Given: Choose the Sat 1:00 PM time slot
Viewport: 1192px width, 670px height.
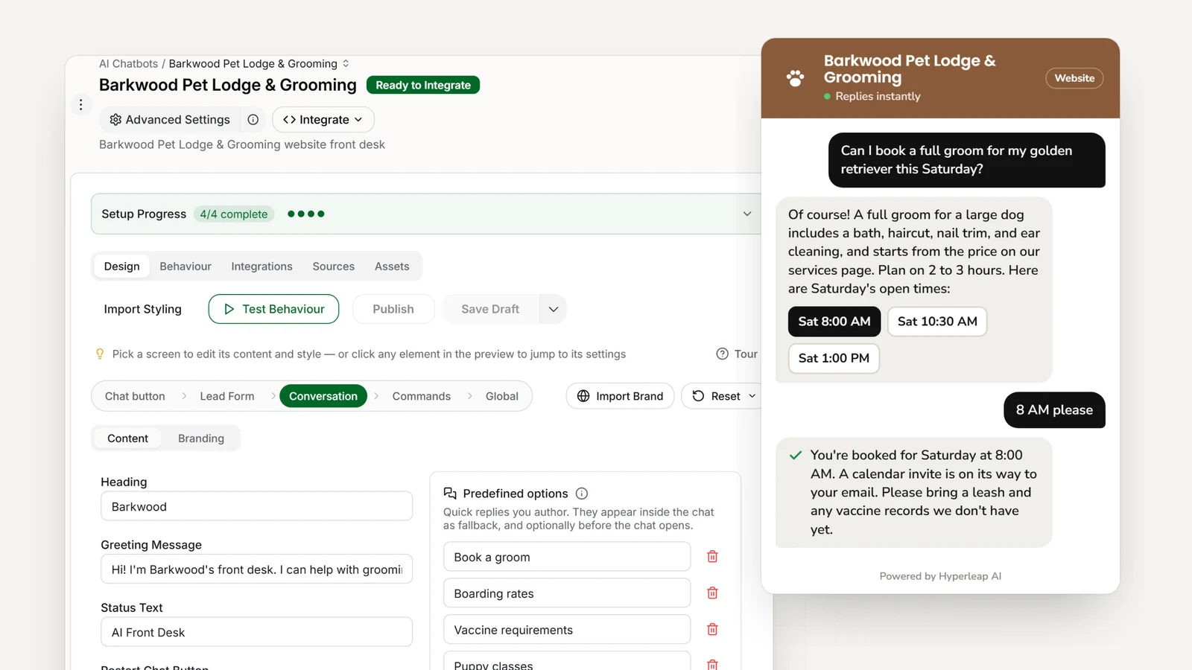Looking at the screenshot, I should tap(834, 358).
